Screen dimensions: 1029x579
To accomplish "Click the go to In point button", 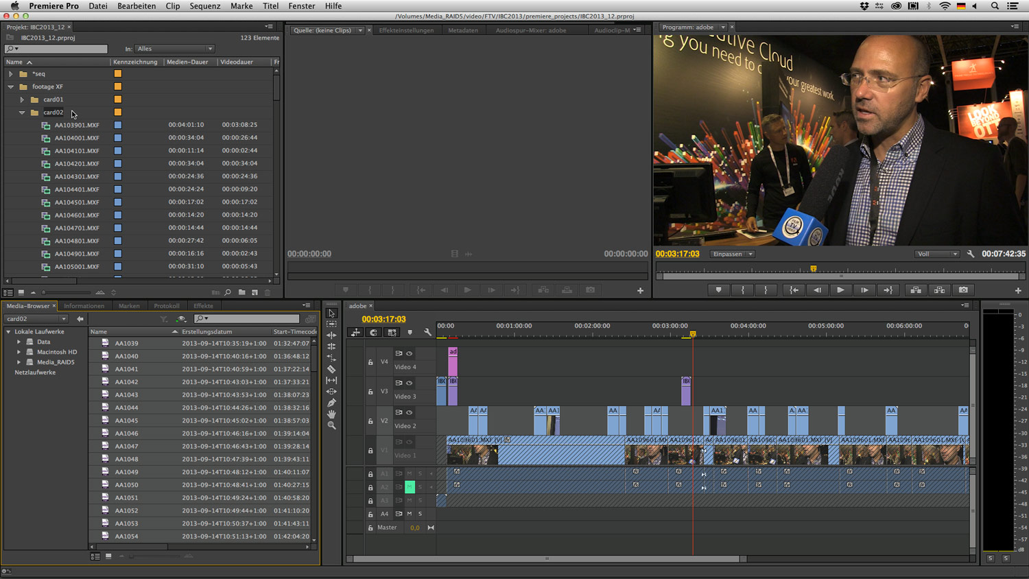I will pos(794,289).
